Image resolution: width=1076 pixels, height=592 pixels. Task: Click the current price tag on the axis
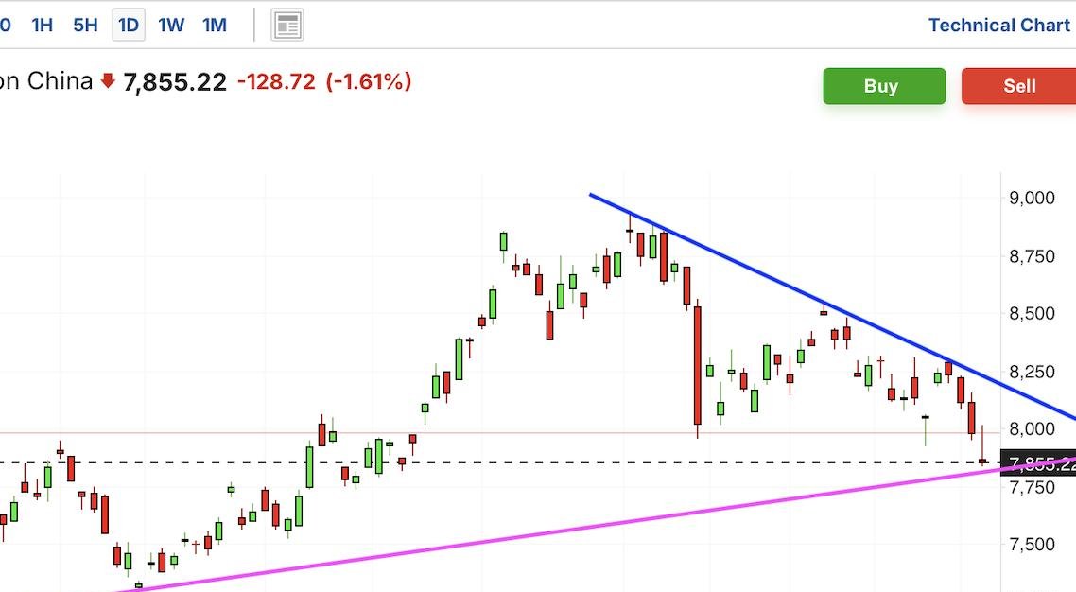pos(1040,462)
